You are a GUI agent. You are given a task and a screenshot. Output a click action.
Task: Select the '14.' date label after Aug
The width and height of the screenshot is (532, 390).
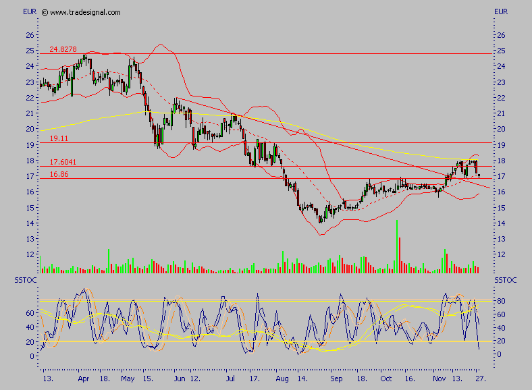(x=302, y=379)
